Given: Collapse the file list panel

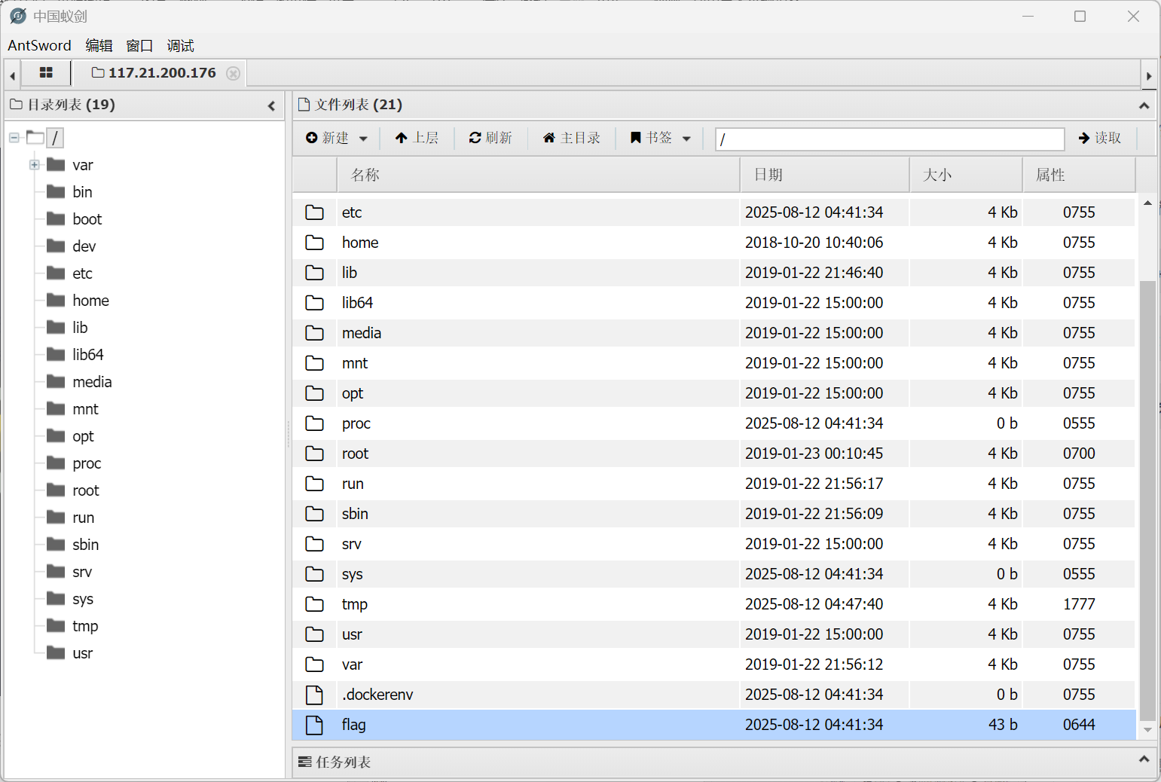Looking at the screenshot, I should (x=1144, y=106).
